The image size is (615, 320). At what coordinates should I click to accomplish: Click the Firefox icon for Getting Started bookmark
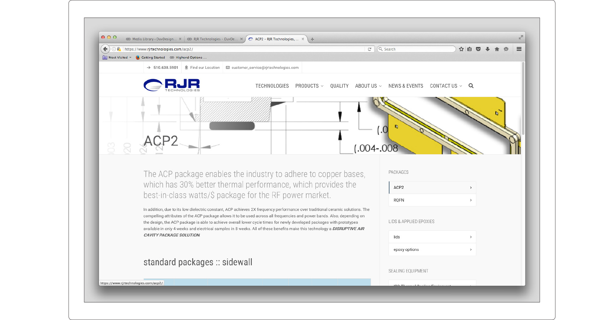(138, 58)
